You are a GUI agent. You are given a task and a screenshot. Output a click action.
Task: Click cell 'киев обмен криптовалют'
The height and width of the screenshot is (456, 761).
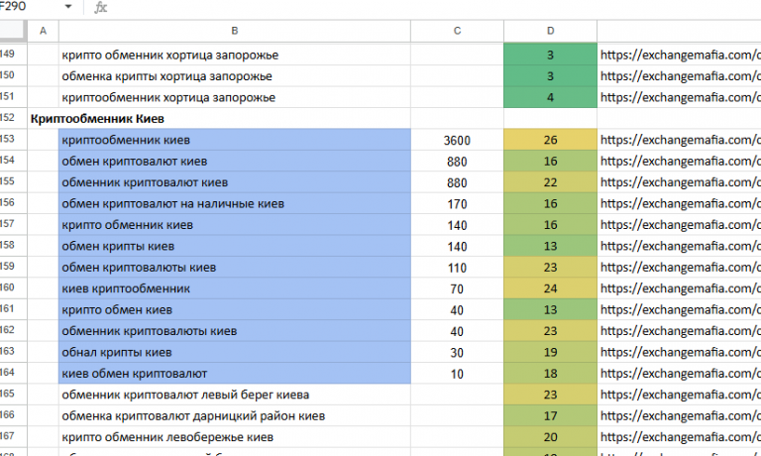click(235, 374)
